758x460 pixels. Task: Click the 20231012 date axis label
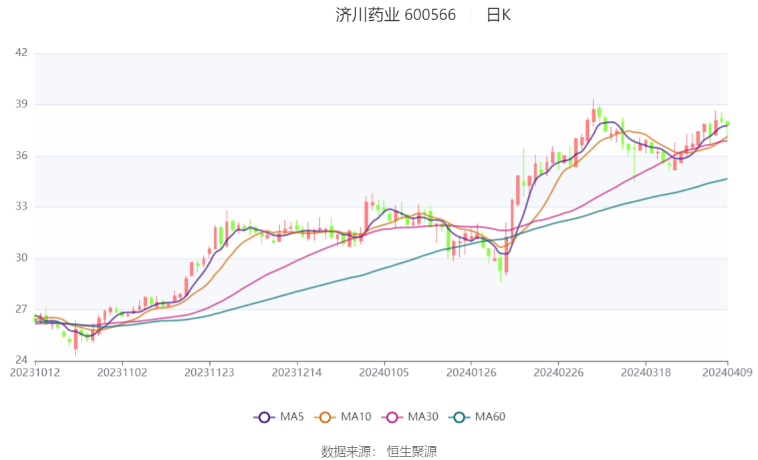(x=35, y=373)
